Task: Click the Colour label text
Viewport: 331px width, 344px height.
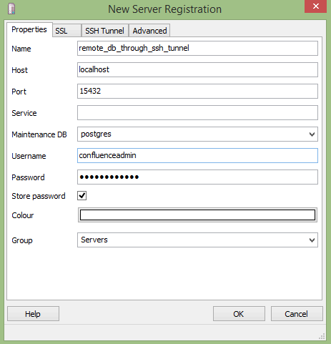Action: (23, 215)
